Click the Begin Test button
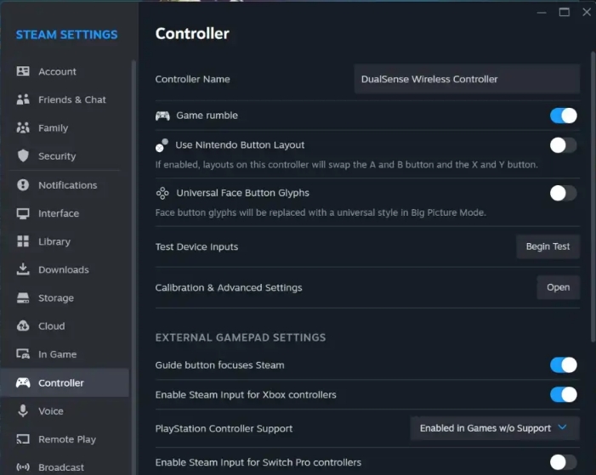Viewport: 596px width, 475px height. (x=548, y=246)
